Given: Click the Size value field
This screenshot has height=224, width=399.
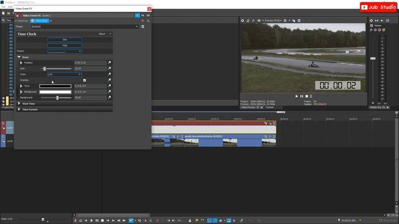Looking at the screenshot, I should (x=90, y=68).
